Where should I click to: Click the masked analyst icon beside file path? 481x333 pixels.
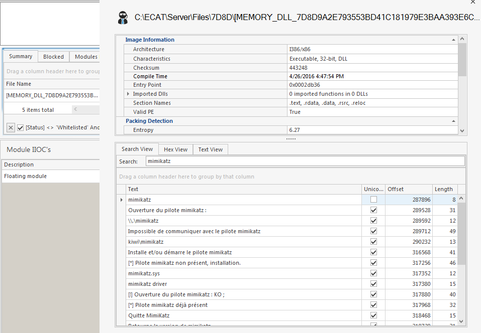123,18
